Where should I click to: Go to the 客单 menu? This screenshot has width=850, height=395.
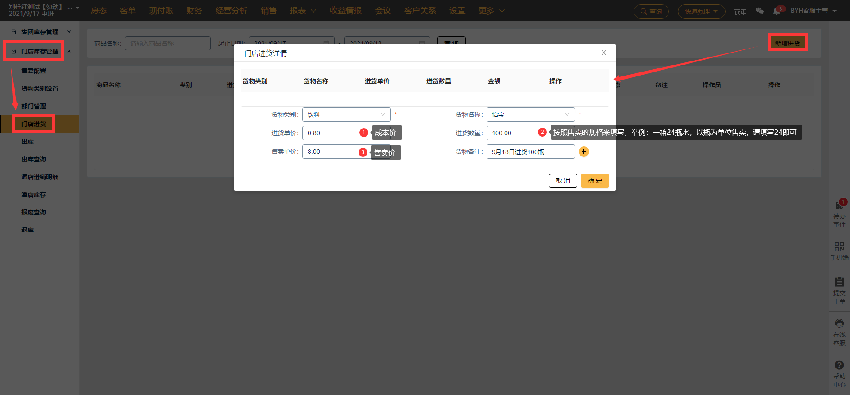coord(128,11)
